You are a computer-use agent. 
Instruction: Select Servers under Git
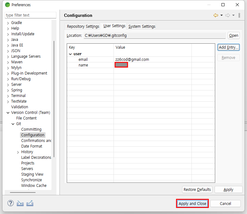coord(27,169)
